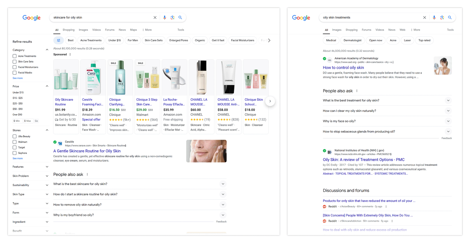Expand the Skin Problem filter section
This screenshot has width=470, height=243.
47,176
